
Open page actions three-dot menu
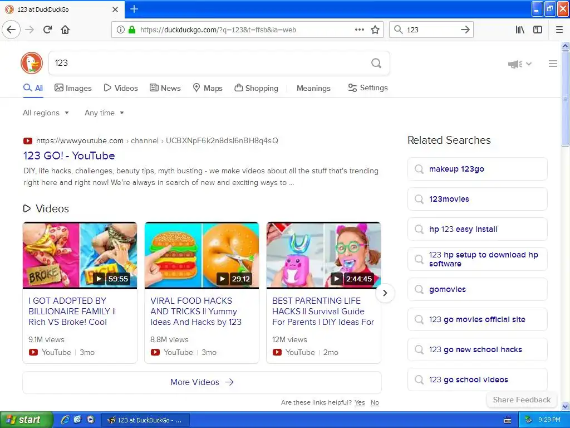pos(359,30)
